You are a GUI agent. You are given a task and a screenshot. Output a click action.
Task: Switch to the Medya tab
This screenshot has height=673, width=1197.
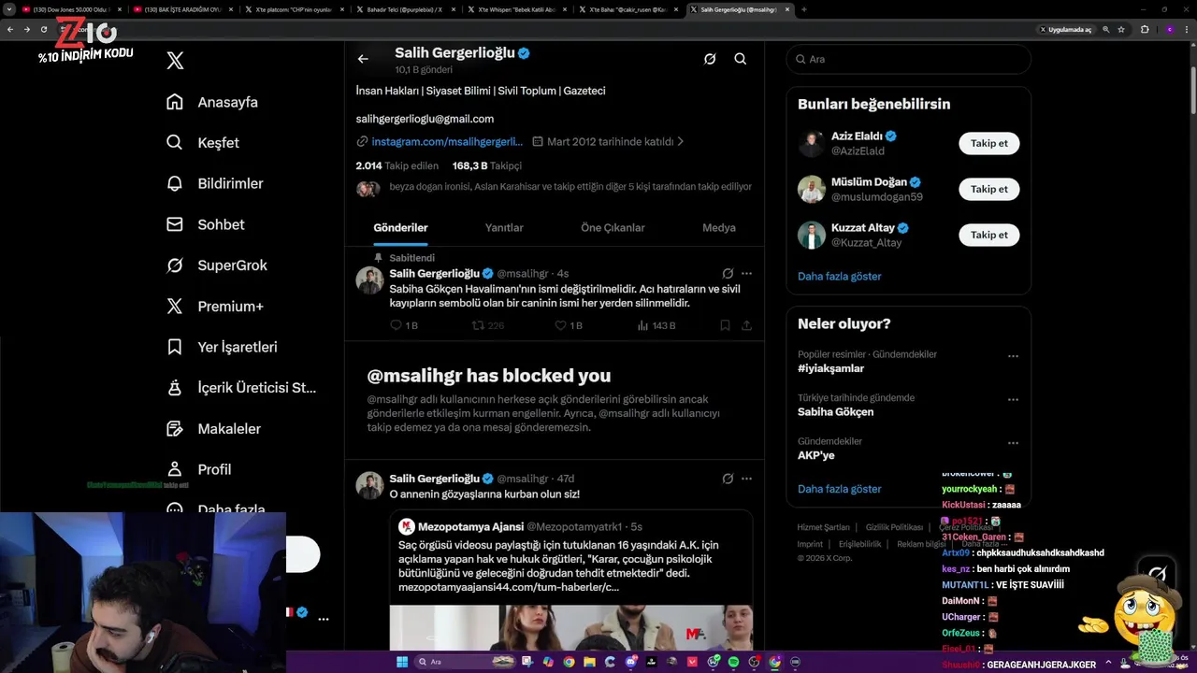pos(719,227)
